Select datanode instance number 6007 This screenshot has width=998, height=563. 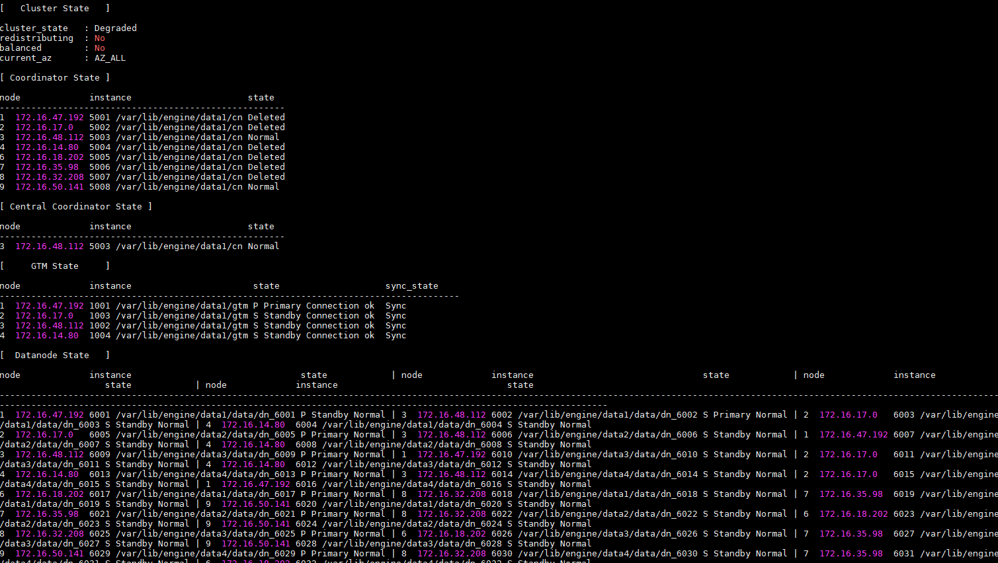904,435
